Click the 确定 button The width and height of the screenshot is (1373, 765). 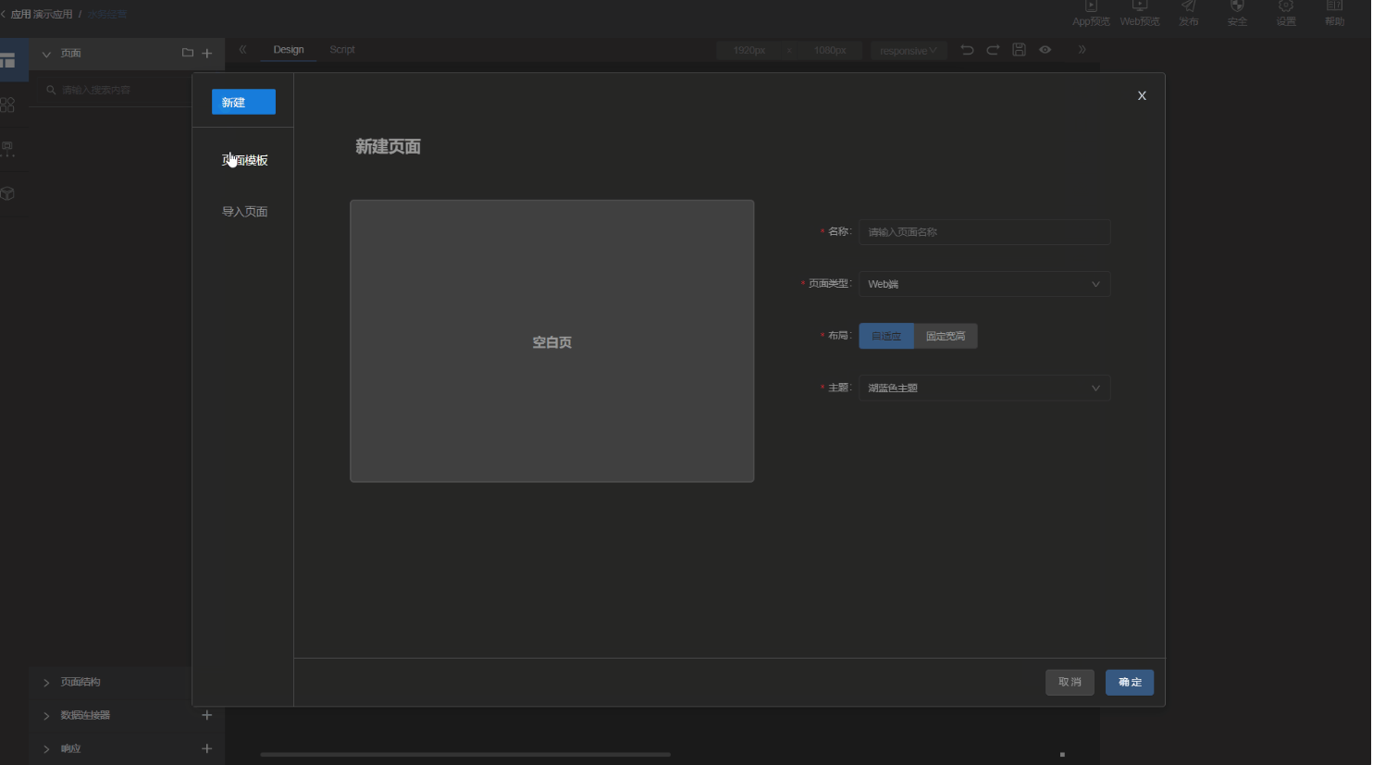[x=1130, y=683]
